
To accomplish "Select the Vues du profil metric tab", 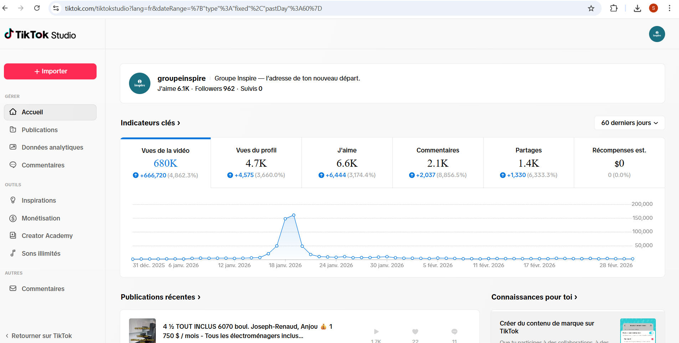I will (256, 163).
